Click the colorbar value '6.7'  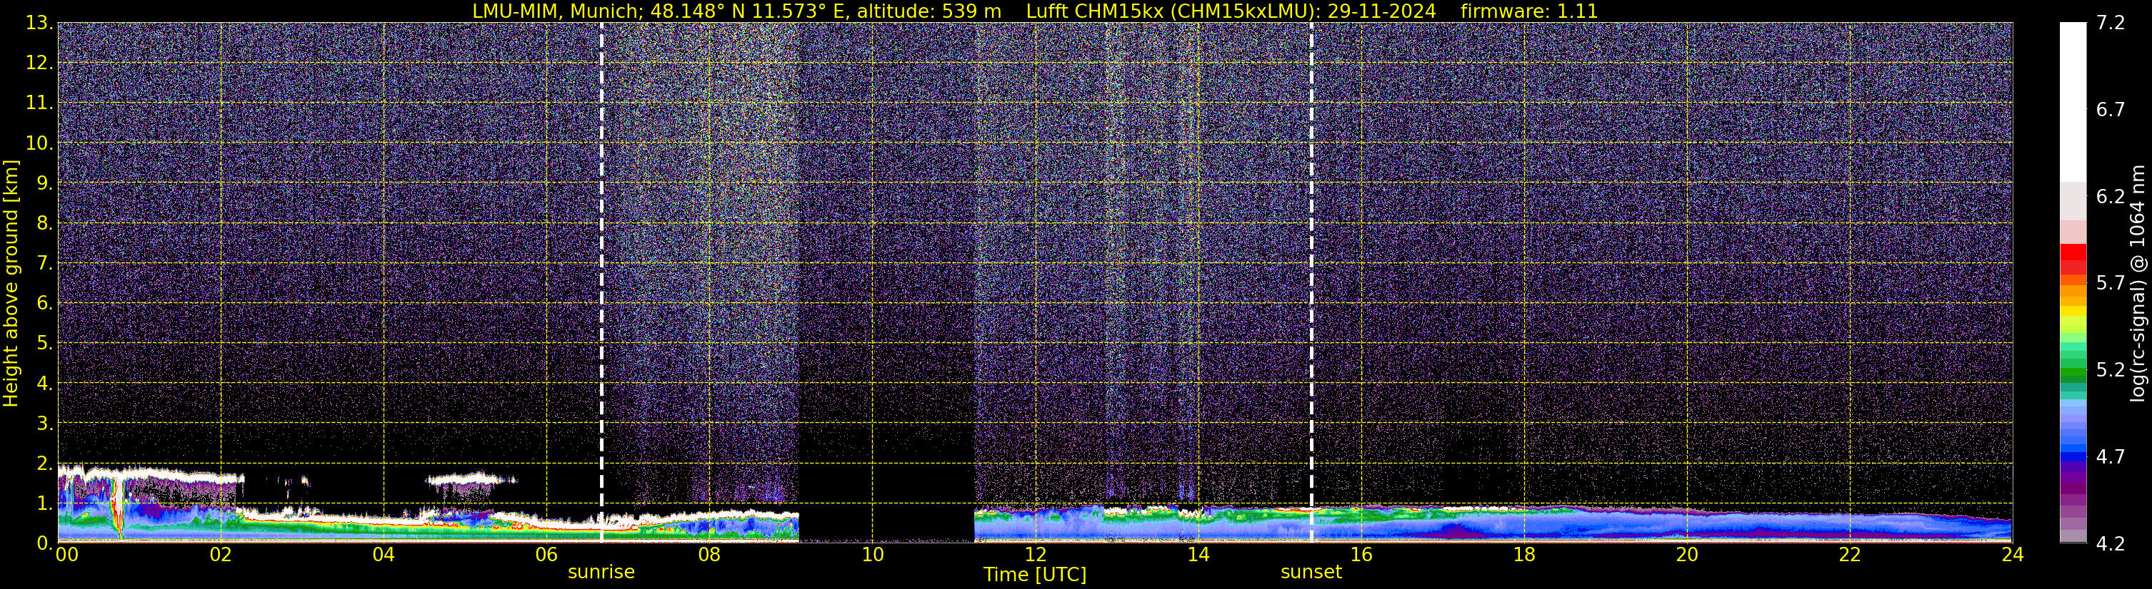[2111, 110]
